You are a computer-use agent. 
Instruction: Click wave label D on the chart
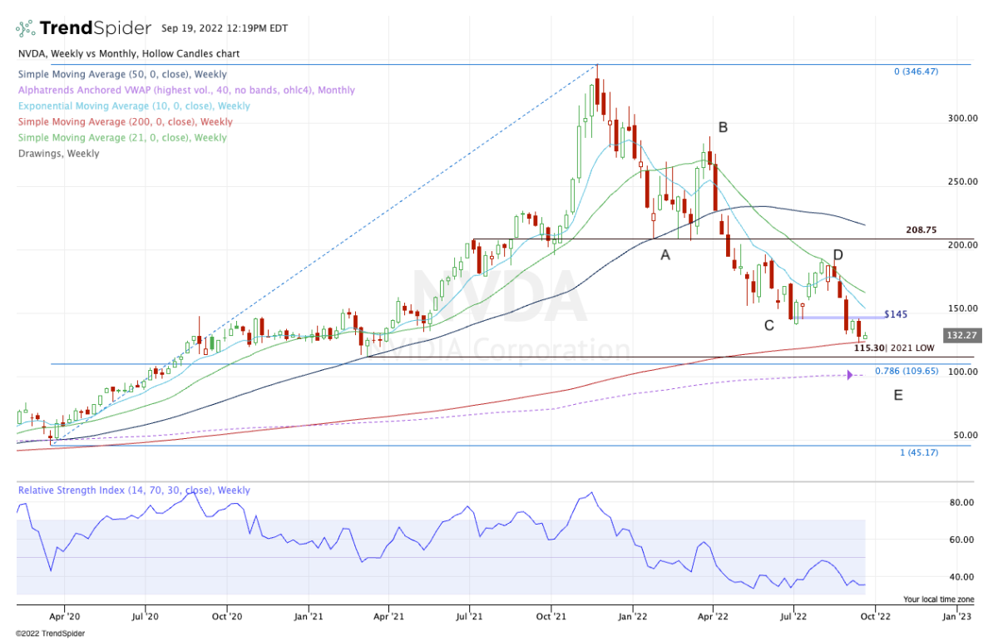tap(838, 254)
